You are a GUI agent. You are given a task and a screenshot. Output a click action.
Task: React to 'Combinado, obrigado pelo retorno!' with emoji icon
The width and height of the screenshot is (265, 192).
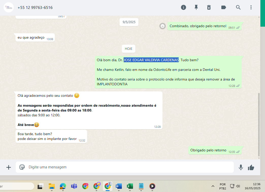point(162,26)
